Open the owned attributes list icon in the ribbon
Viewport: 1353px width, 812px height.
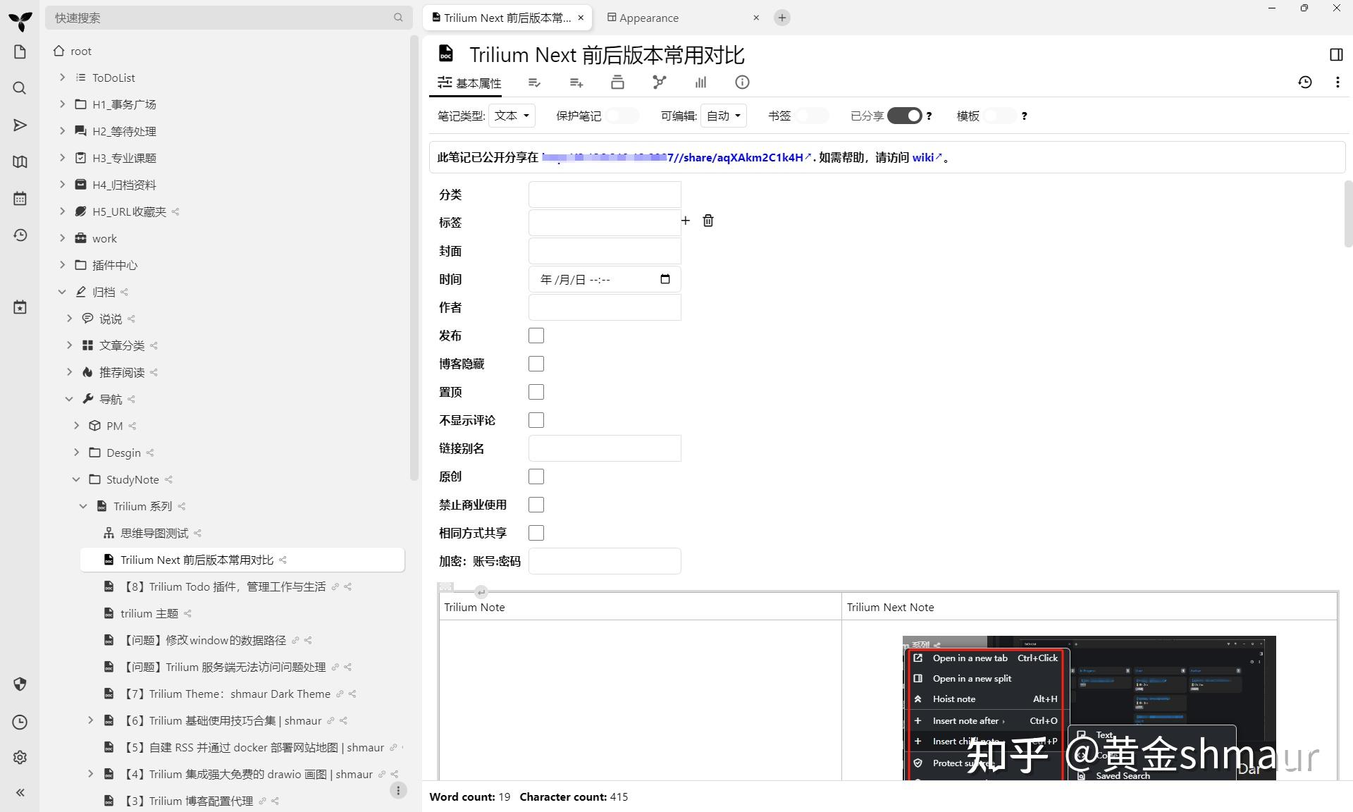pos(534,82)
